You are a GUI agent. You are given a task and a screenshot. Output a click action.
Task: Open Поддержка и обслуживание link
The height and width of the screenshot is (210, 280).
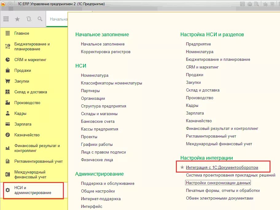(108, 183)
